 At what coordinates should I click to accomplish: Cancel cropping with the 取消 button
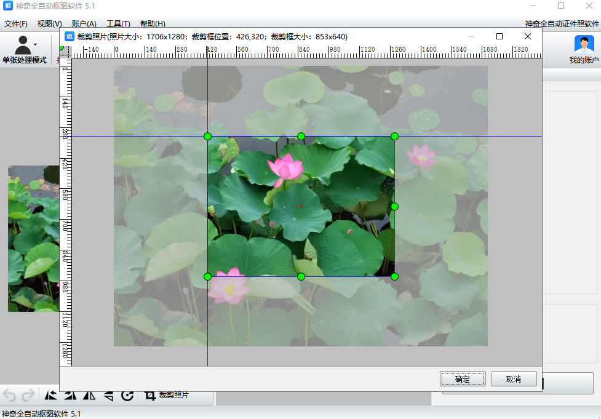pyautogui.click(x=514, y=379)
